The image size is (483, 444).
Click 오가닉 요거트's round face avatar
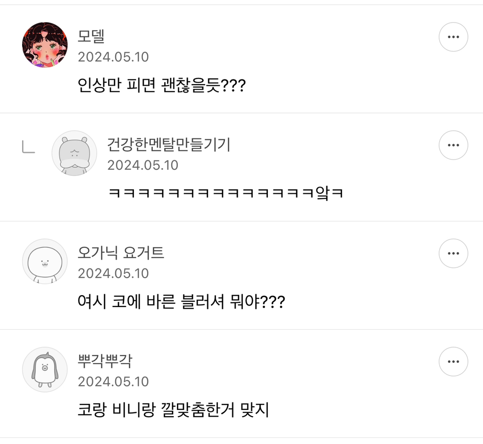45,261
